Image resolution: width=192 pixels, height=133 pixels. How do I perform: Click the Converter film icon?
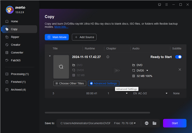coord(7,53)
